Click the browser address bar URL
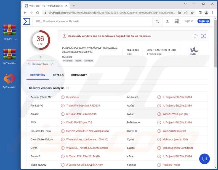 tap(111, 13)
